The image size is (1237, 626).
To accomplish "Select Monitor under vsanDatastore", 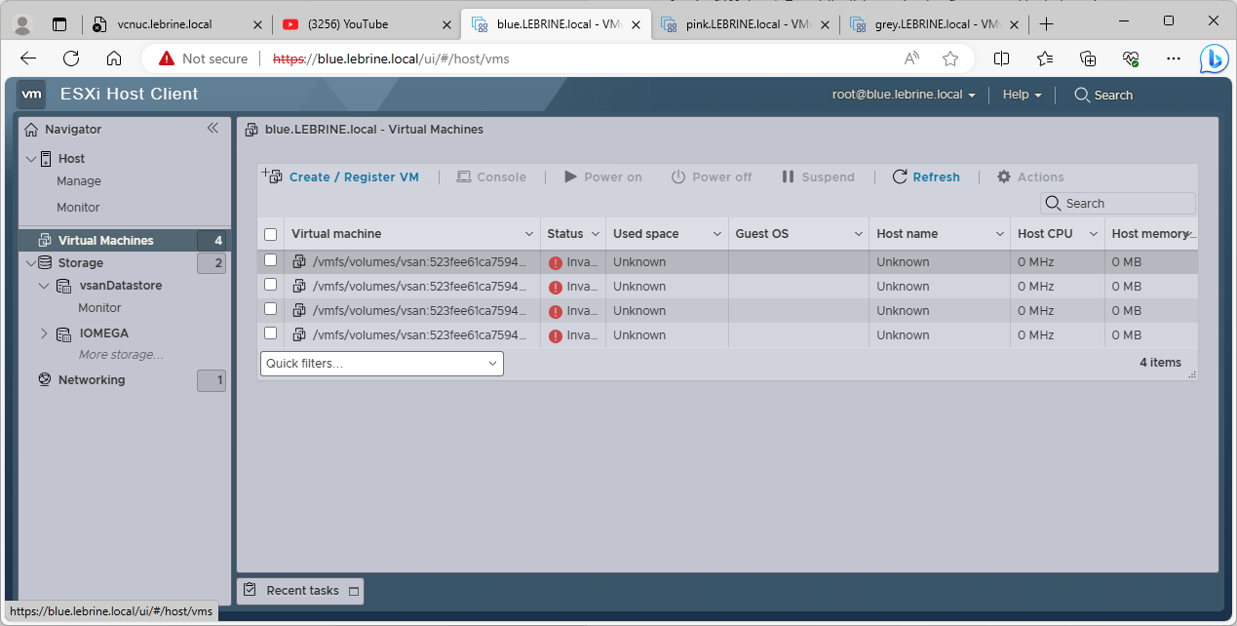I will pos(99,308).
